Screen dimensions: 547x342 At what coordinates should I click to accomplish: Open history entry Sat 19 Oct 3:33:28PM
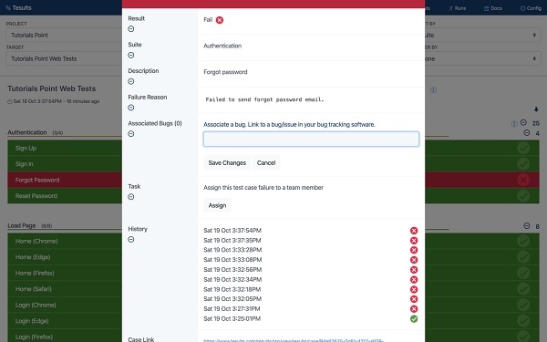coord(232,250)
